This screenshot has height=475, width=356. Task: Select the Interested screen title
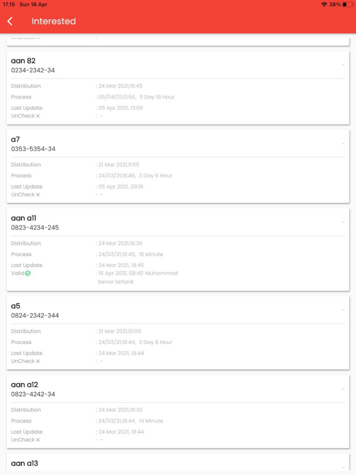54,21
